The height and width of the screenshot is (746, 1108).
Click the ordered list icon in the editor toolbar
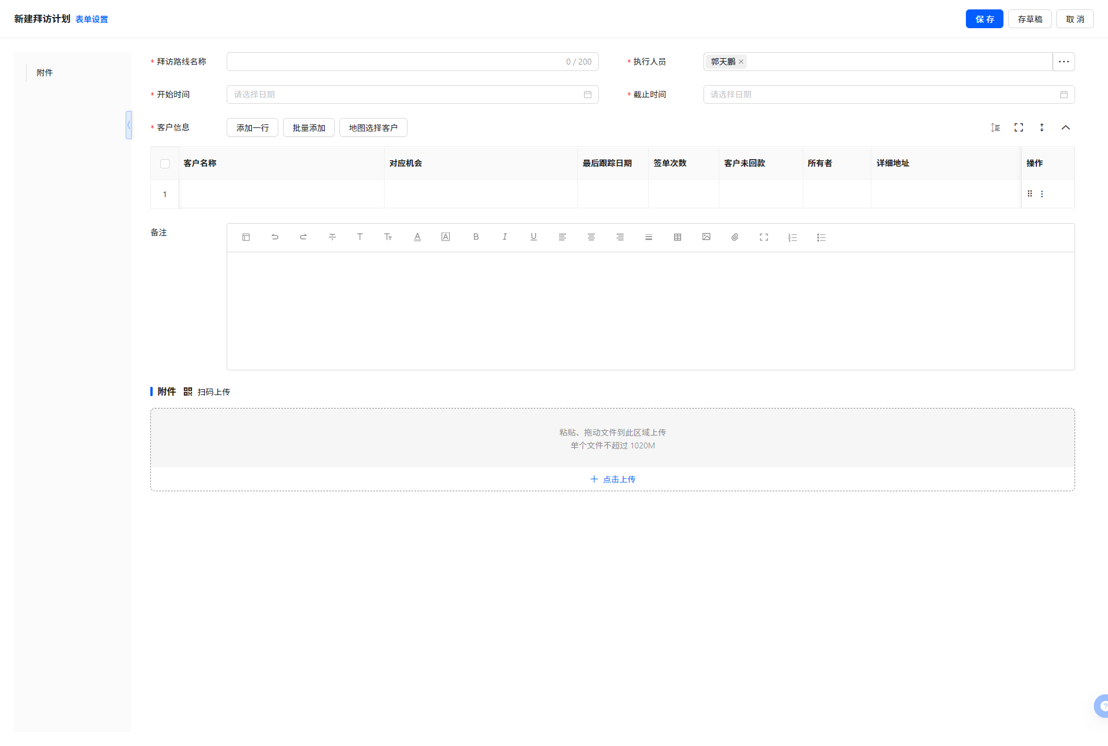792,237
